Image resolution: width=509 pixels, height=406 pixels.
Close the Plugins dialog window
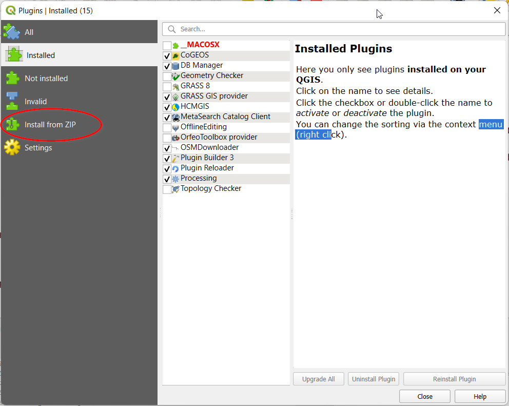497,10
